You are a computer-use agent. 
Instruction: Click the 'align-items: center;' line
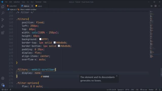(36, 56)
